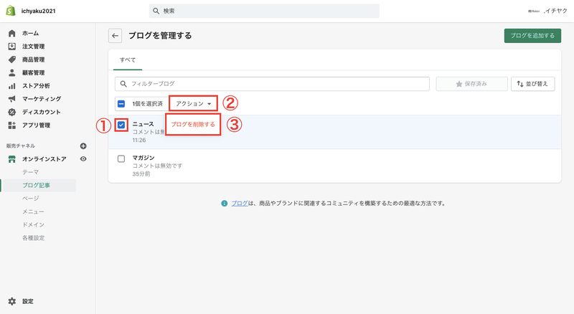Open the ホーム home icon
This screenshot has height=314, width=574.
11,33
